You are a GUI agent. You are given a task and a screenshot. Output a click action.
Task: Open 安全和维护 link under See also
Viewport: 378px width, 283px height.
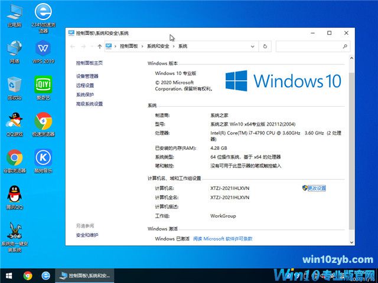pos(87,235)
